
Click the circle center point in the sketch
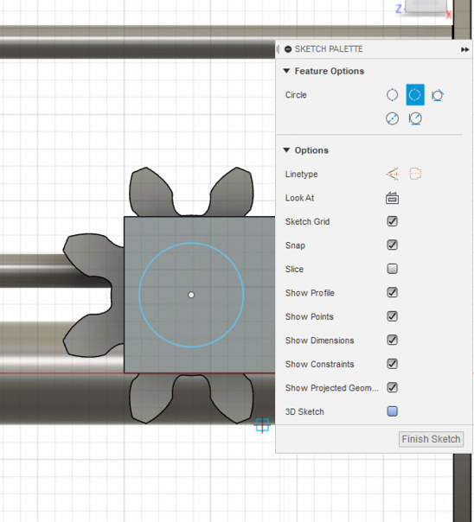[191, 295]
